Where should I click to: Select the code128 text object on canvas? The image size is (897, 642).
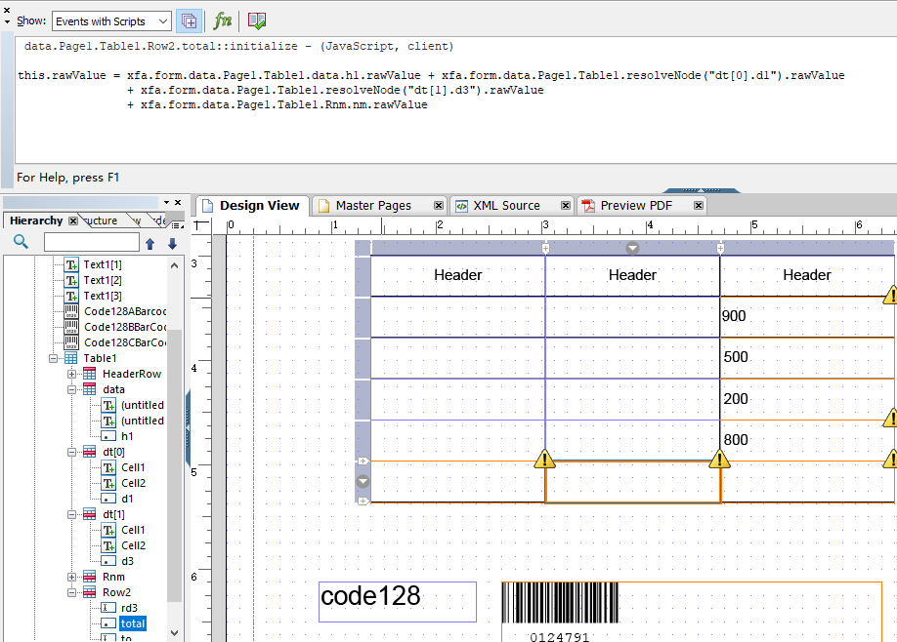pos(397,601)
